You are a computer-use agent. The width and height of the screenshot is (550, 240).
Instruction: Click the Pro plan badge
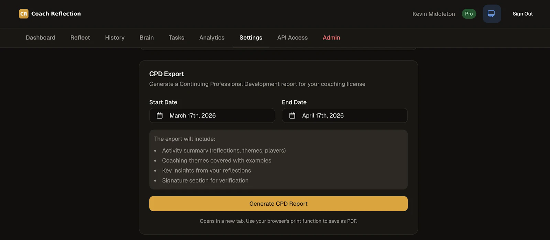coord(469,14)
